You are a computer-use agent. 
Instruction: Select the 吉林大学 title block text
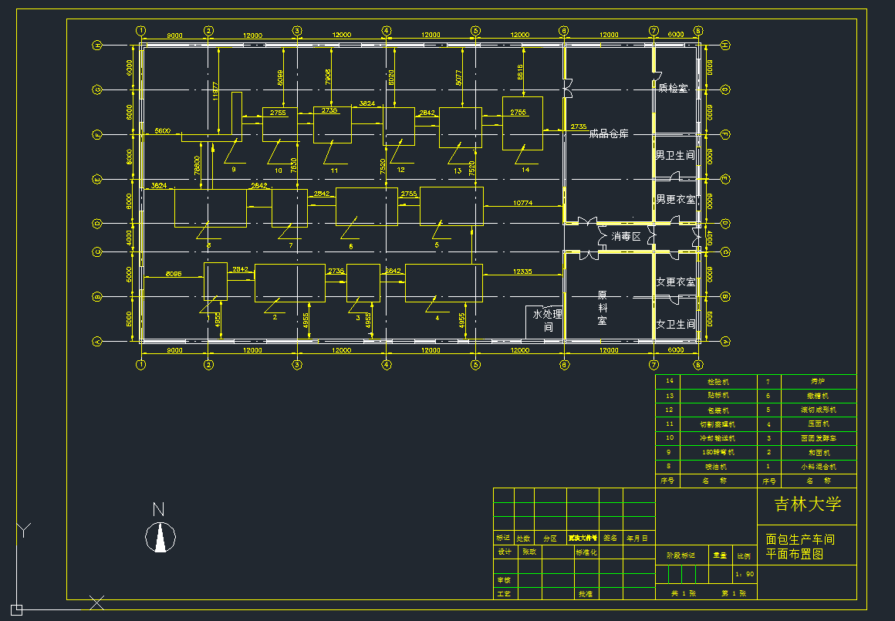click(807, 505)
